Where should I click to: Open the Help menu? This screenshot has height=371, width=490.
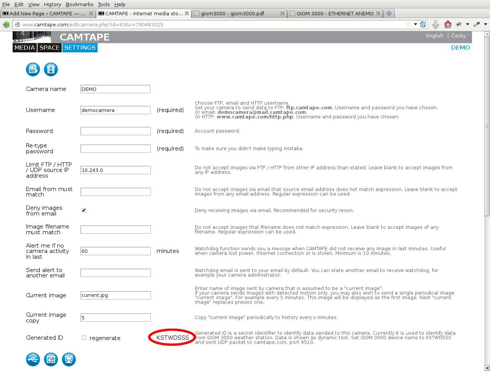pyautogui.click(x=120, y=4)
